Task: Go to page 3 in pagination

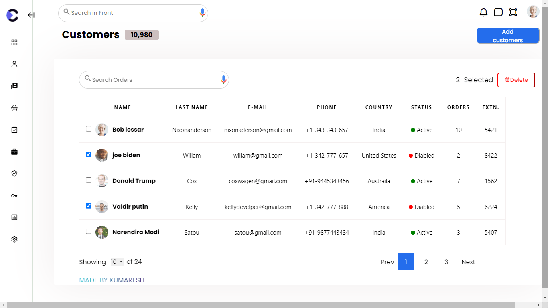Action: 446,262
